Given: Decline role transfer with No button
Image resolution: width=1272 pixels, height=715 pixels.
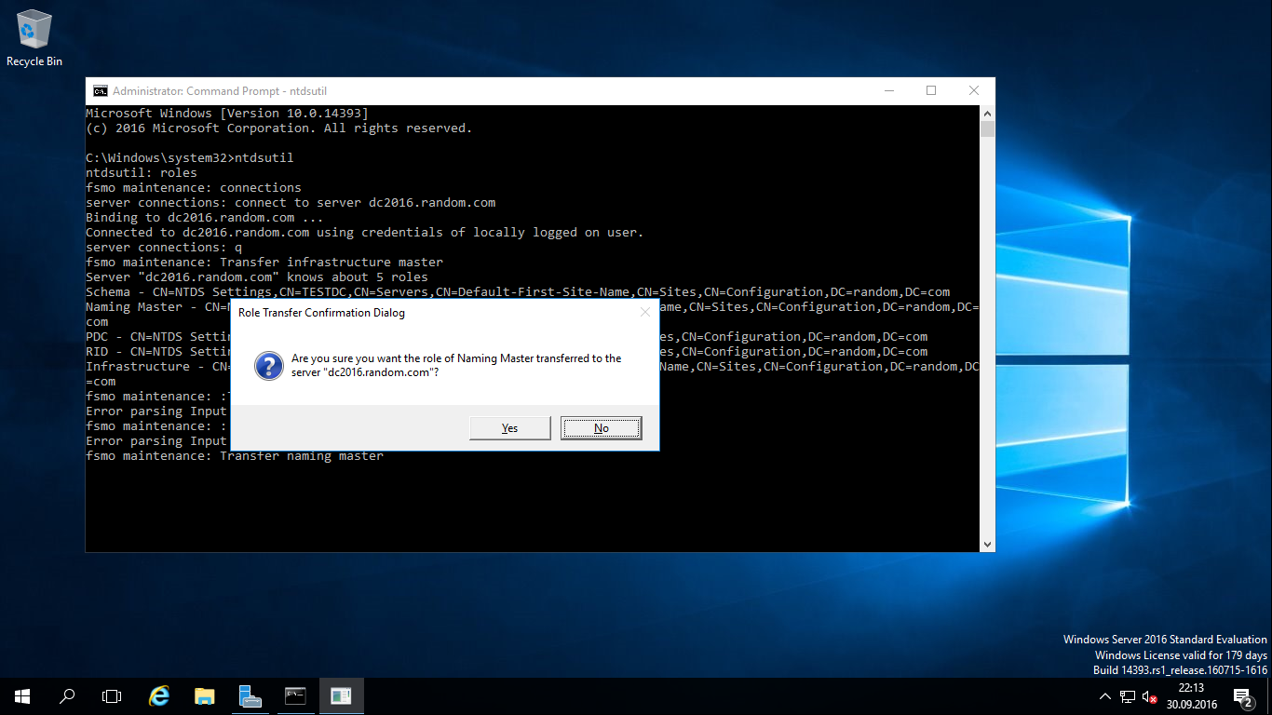Looking at the screenshot, I should 601,428.
